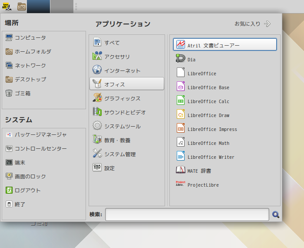Launch LibreOffice Base
304x248 pixels.
[225, 87]
